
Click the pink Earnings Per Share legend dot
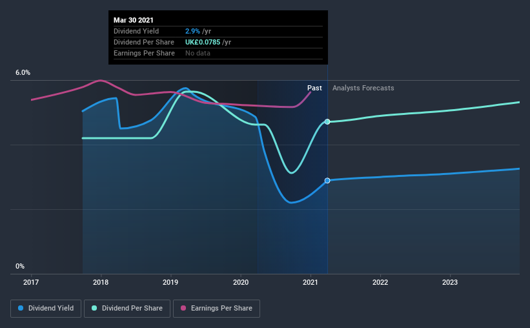pos(183,308)
